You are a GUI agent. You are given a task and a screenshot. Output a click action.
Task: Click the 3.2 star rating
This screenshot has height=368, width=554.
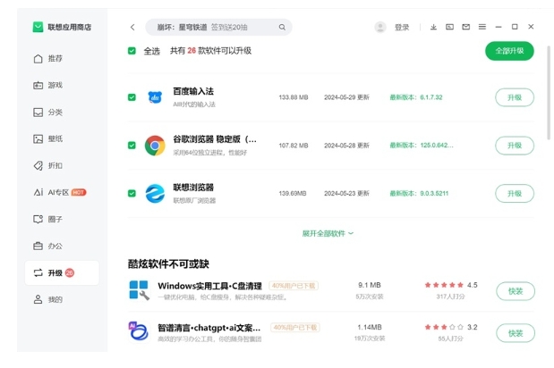click(x=451, y=327)
